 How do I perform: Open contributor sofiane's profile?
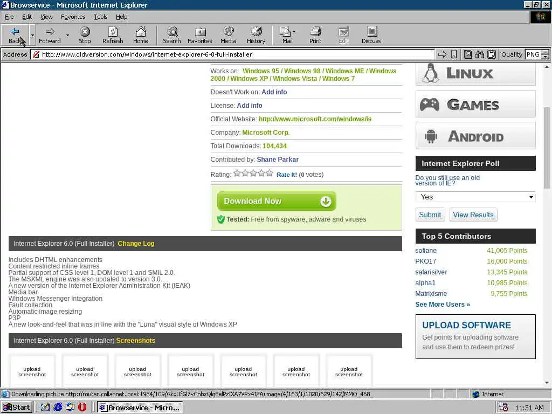click(x=426, y=251)
